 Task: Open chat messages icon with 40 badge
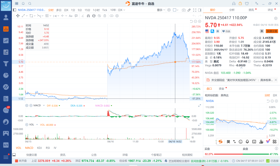(x=6, y=110)
